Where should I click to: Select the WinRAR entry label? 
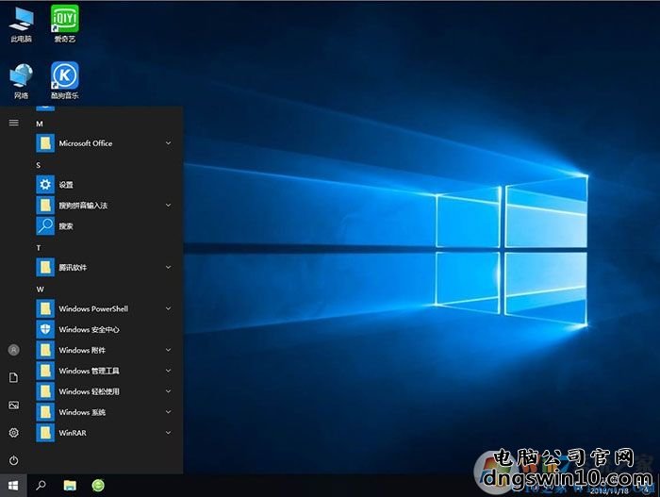tap(73, 433)
